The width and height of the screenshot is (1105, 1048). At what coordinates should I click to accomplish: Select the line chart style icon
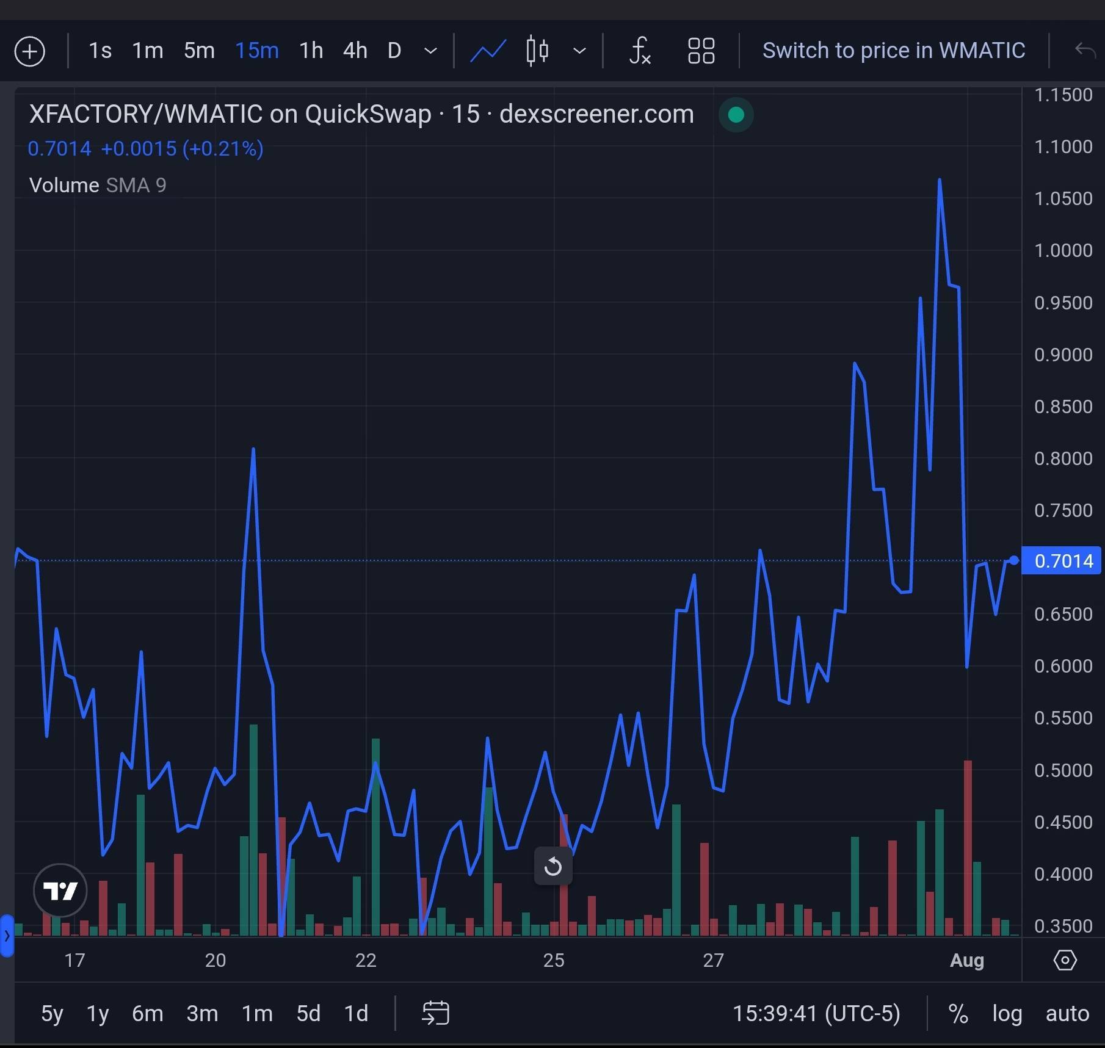[488, 51]
